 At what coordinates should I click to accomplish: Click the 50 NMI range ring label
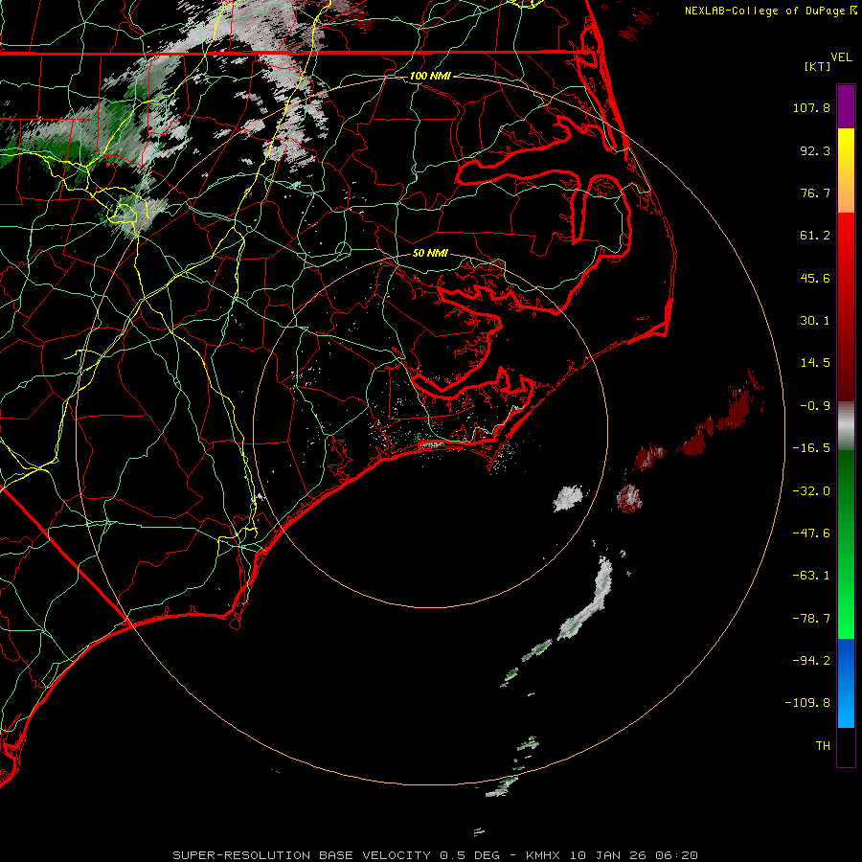pyautogui.click(x=430, y=253)
